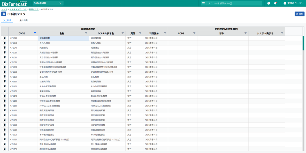Go to マスタメンテナンス breadcrumb link
Viewport: 306px width, 153px height.
(18, 9)
